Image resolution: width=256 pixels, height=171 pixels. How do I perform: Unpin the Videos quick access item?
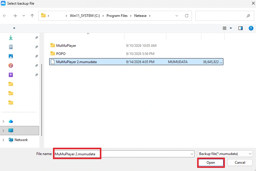point(37,75)
